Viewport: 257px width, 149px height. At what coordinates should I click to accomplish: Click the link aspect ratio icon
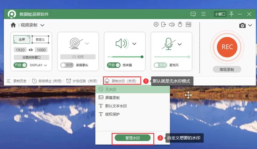pos(31,50)
